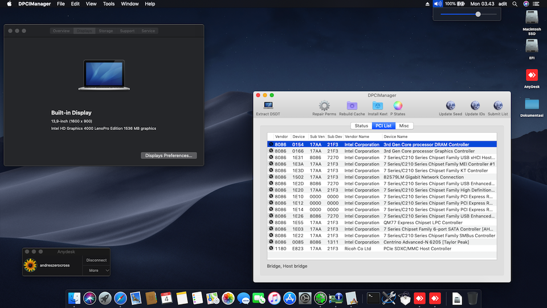Click the magnifier icon on the DRAM Controller row
Screen dimensions: 547x308
click(x=271, y=144)
